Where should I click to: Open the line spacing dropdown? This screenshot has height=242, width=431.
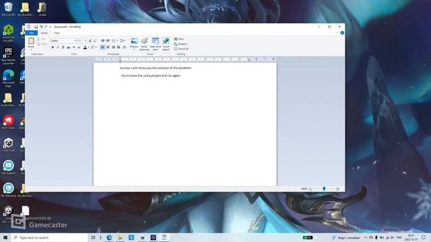point(123,40)
